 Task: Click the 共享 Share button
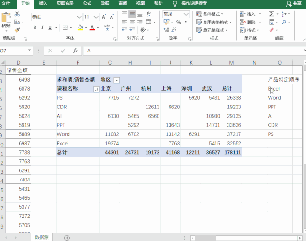[294, 3]
